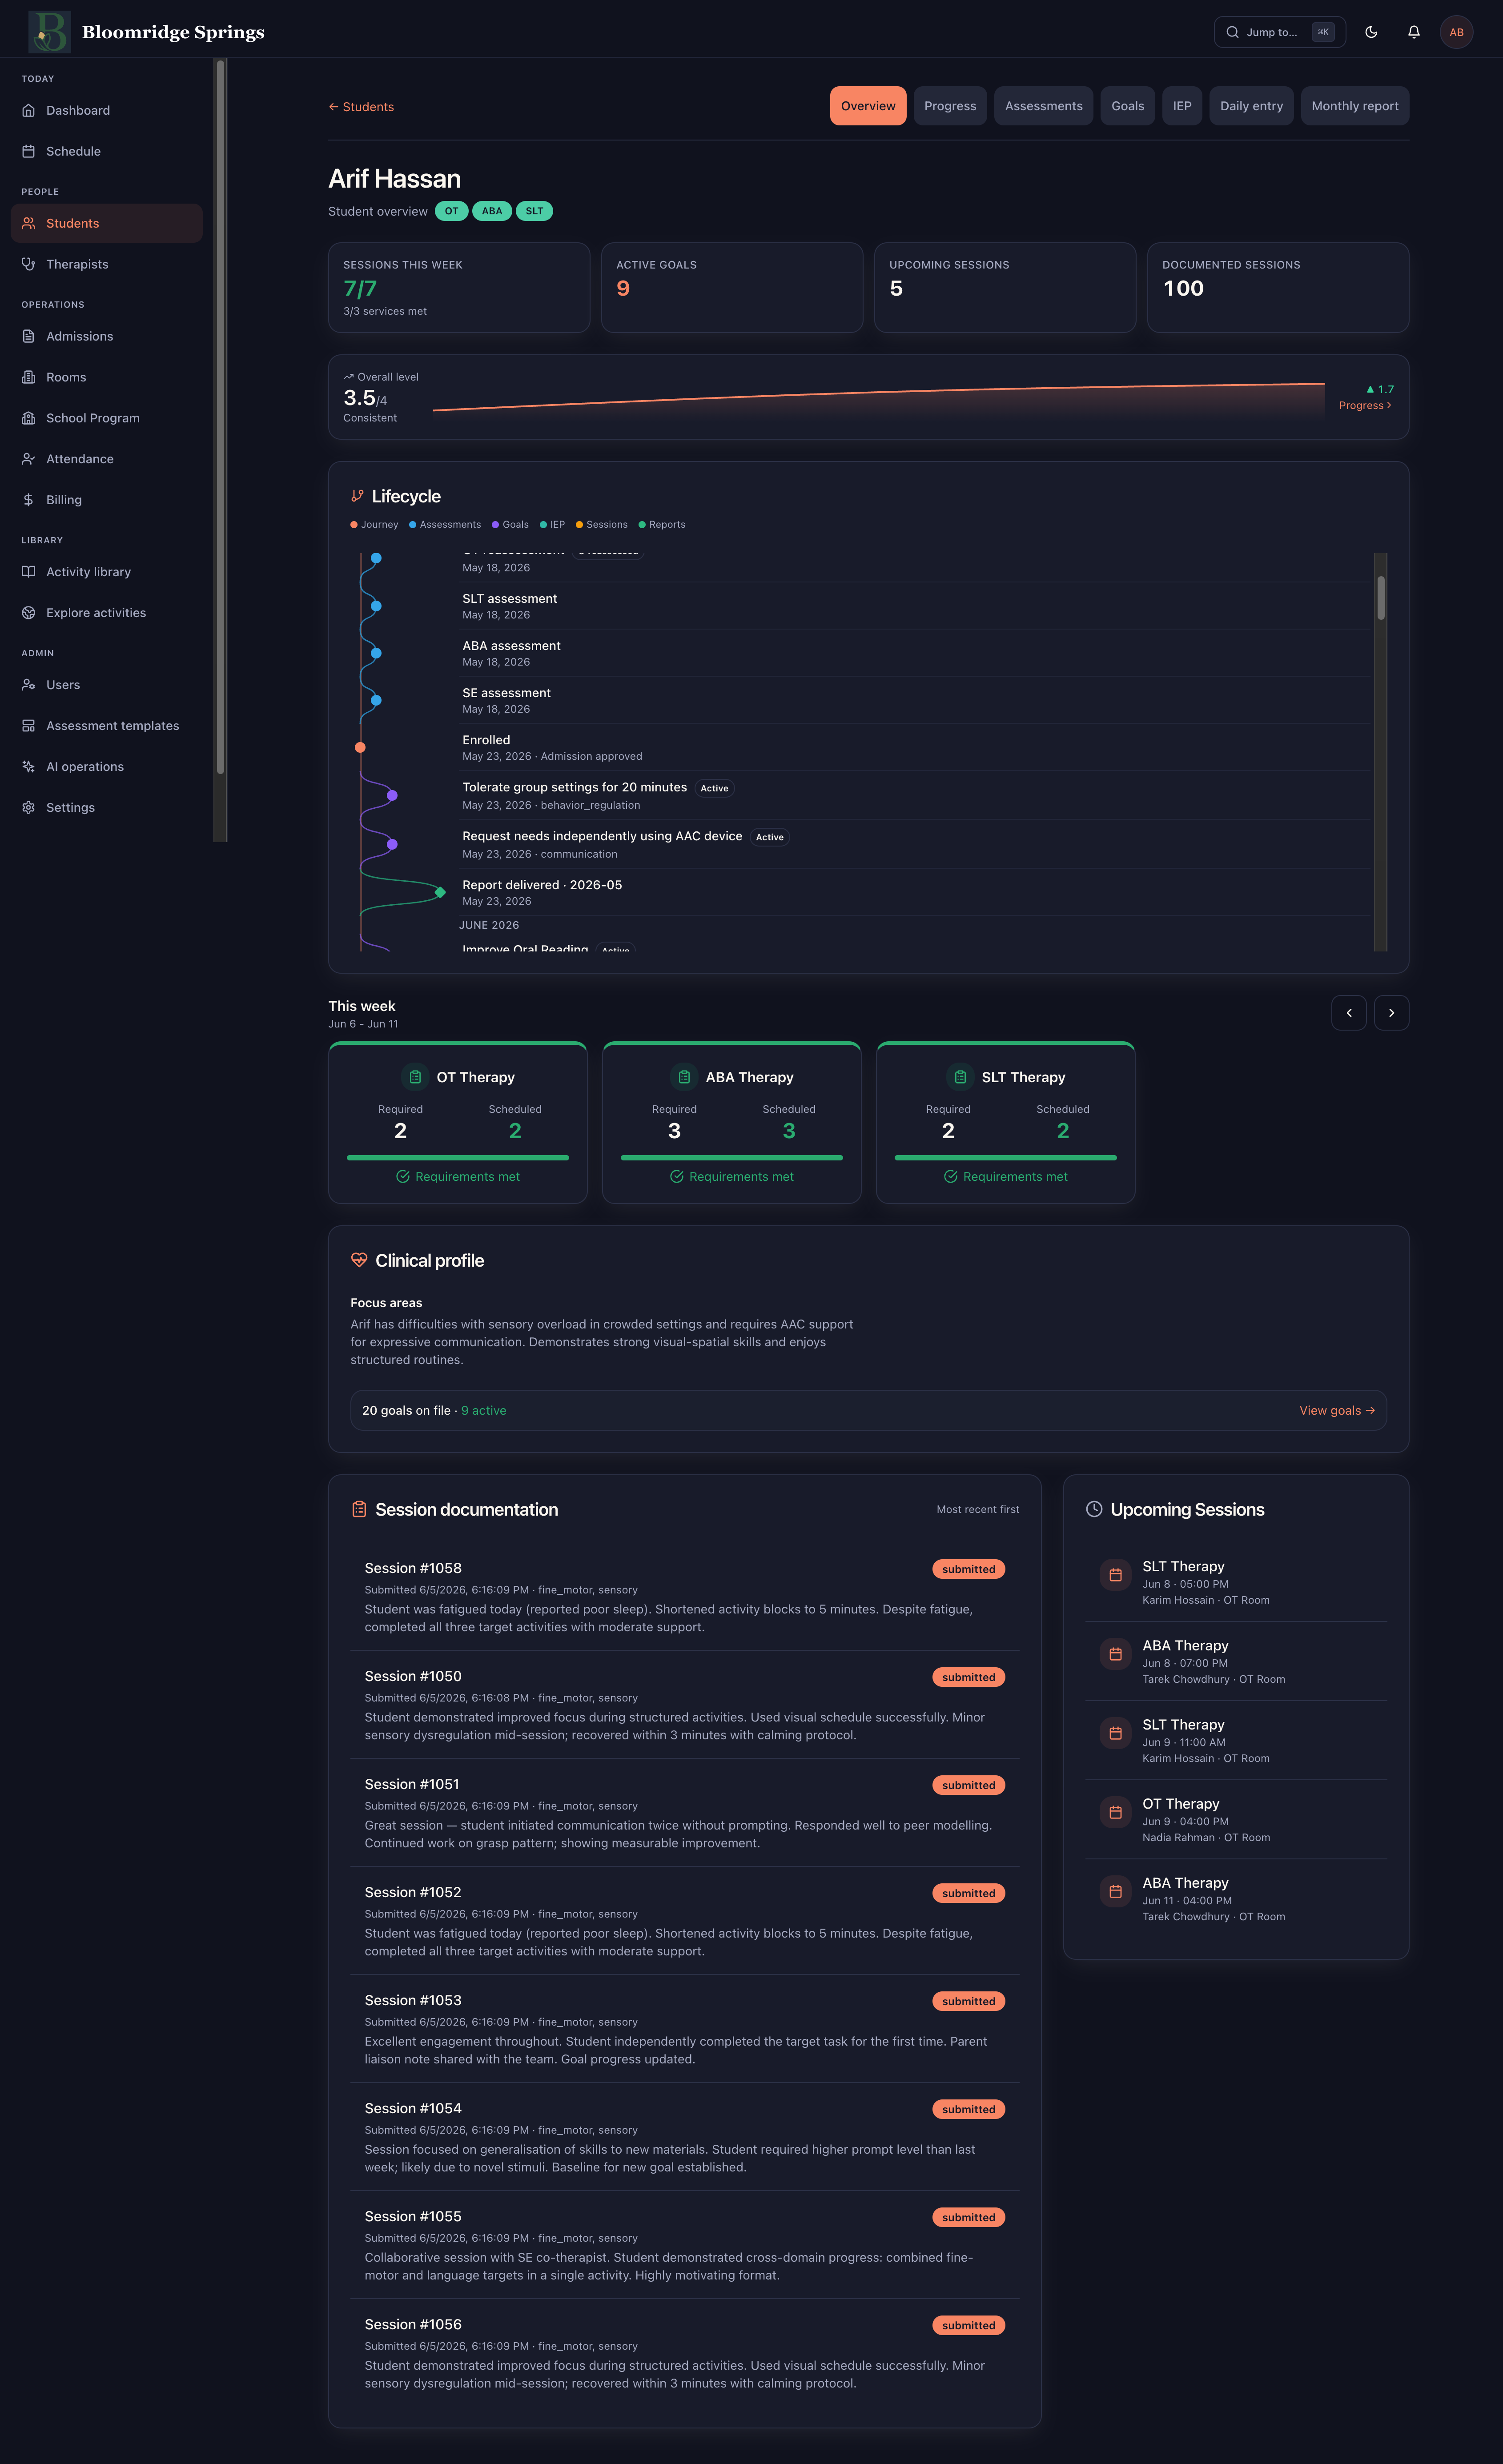Viewport: 1503px width, 2464px height.
Task: Click the SLT assessment timeline dot
Action: coord(376,606)
